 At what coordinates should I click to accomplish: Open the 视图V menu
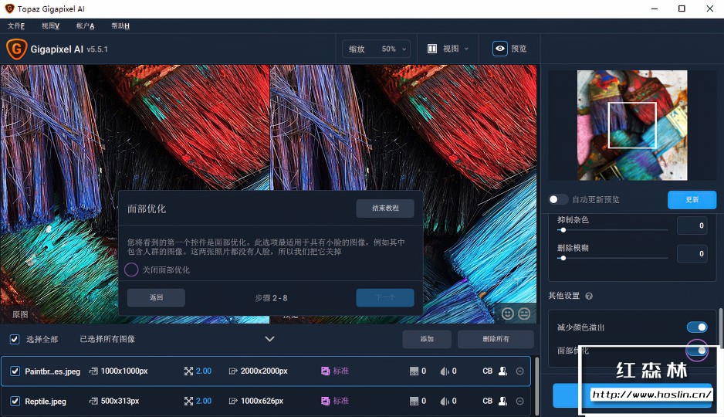click(x=50, y=25)
